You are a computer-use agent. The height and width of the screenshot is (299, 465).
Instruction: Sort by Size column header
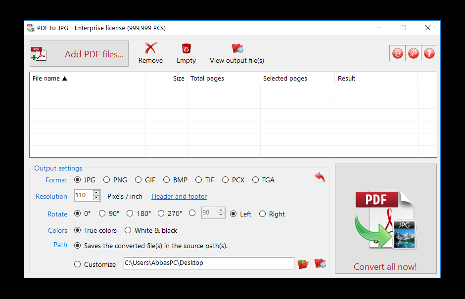click(x=166, y=78)
